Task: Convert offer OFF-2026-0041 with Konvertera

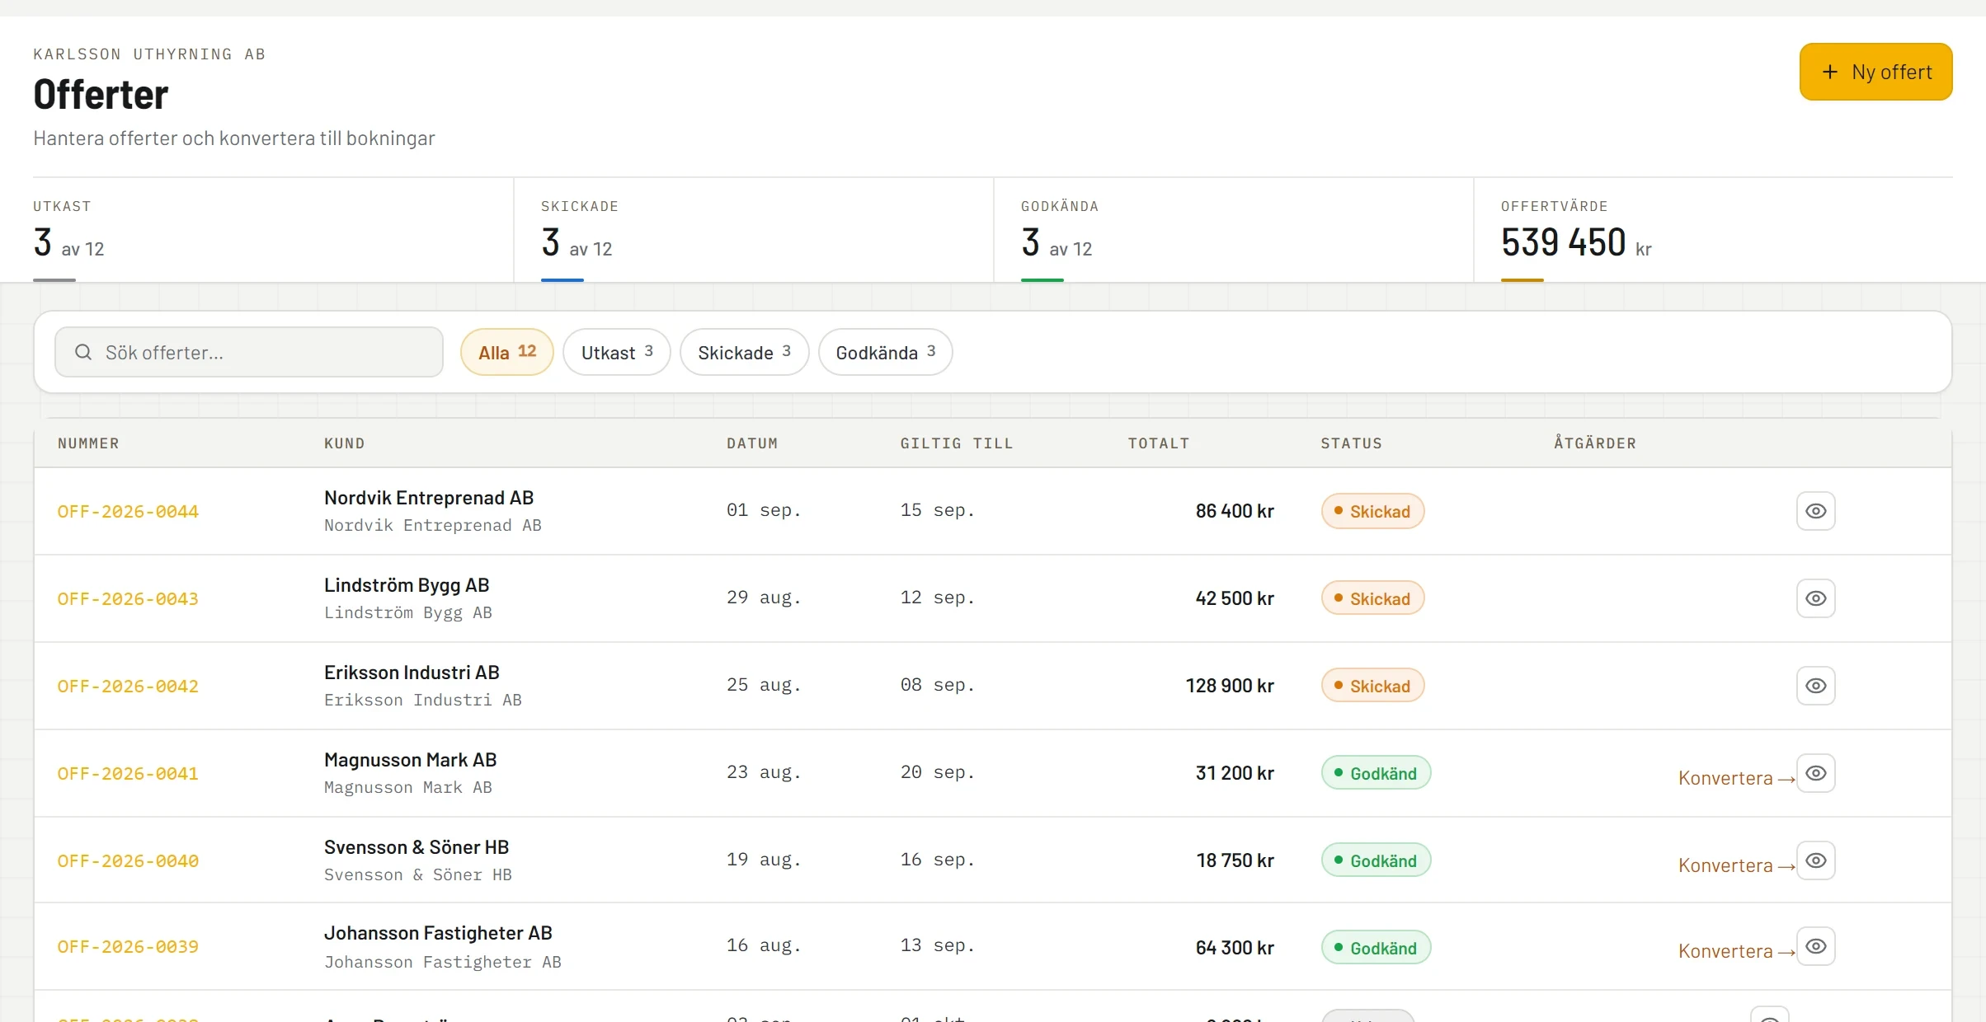Action: (1736, 778)
